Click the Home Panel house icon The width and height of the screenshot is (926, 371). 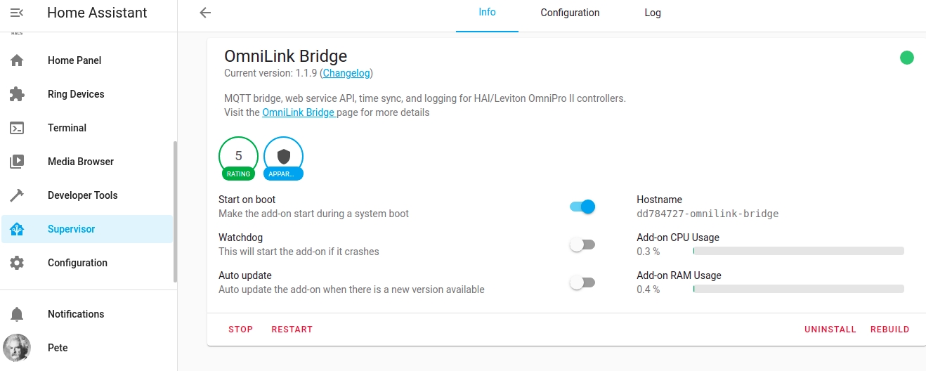point(18,60)
